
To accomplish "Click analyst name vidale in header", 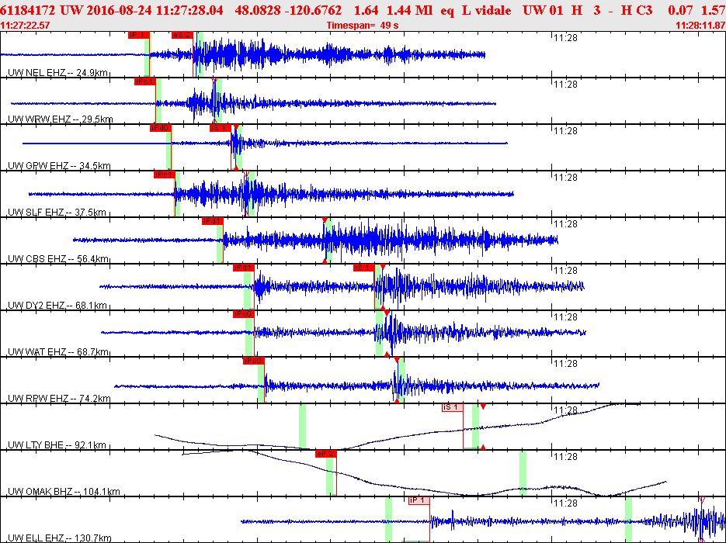I will [x=493, y=10].
